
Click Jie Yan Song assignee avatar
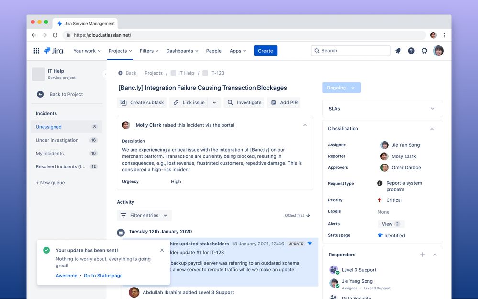click(x=384, y=145)
